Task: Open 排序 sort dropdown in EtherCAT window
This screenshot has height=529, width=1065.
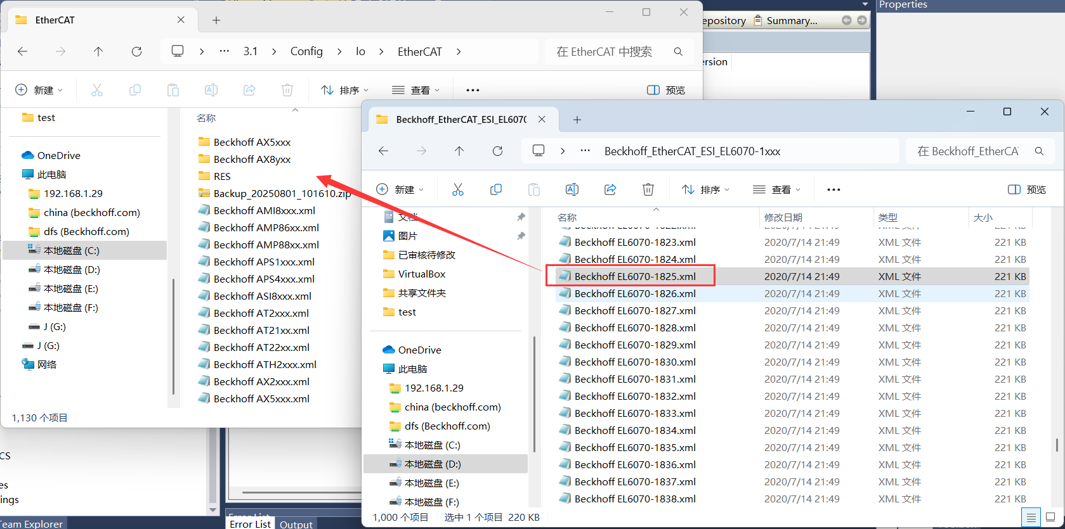Action: click(x=345, y=90)
